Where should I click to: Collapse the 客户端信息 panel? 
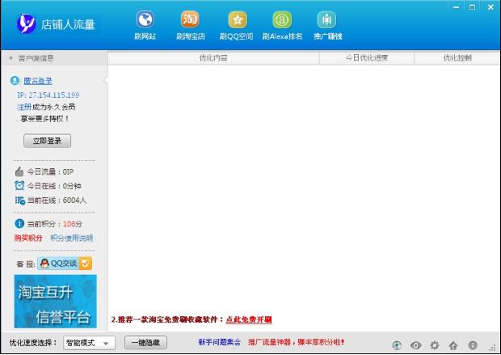pos(11,58)
